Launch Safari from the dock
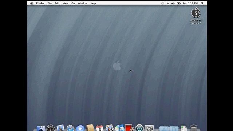Screen dimensions: 233x131 70,128
